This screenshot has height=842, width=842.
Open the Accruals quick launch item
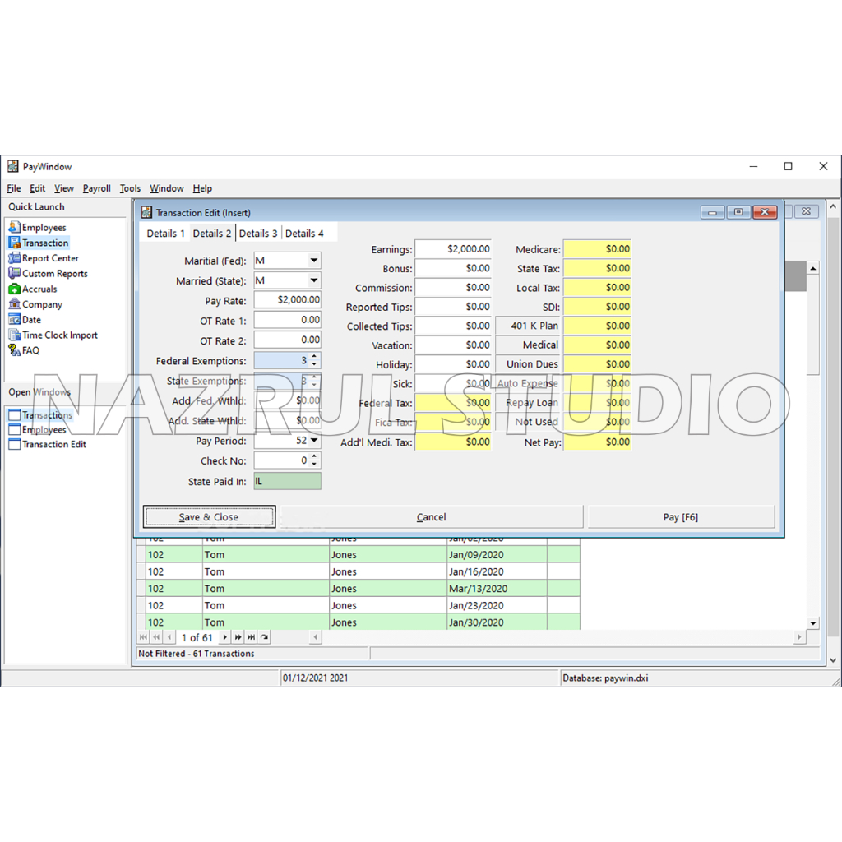tap(39, 289)
